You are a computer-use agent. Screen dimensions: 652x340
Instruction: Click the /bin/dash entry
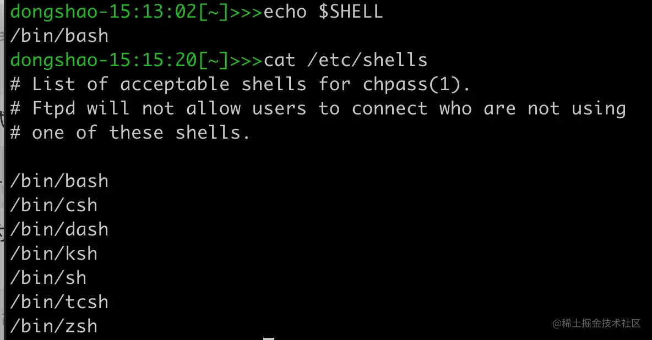click(x=59, y=229)
